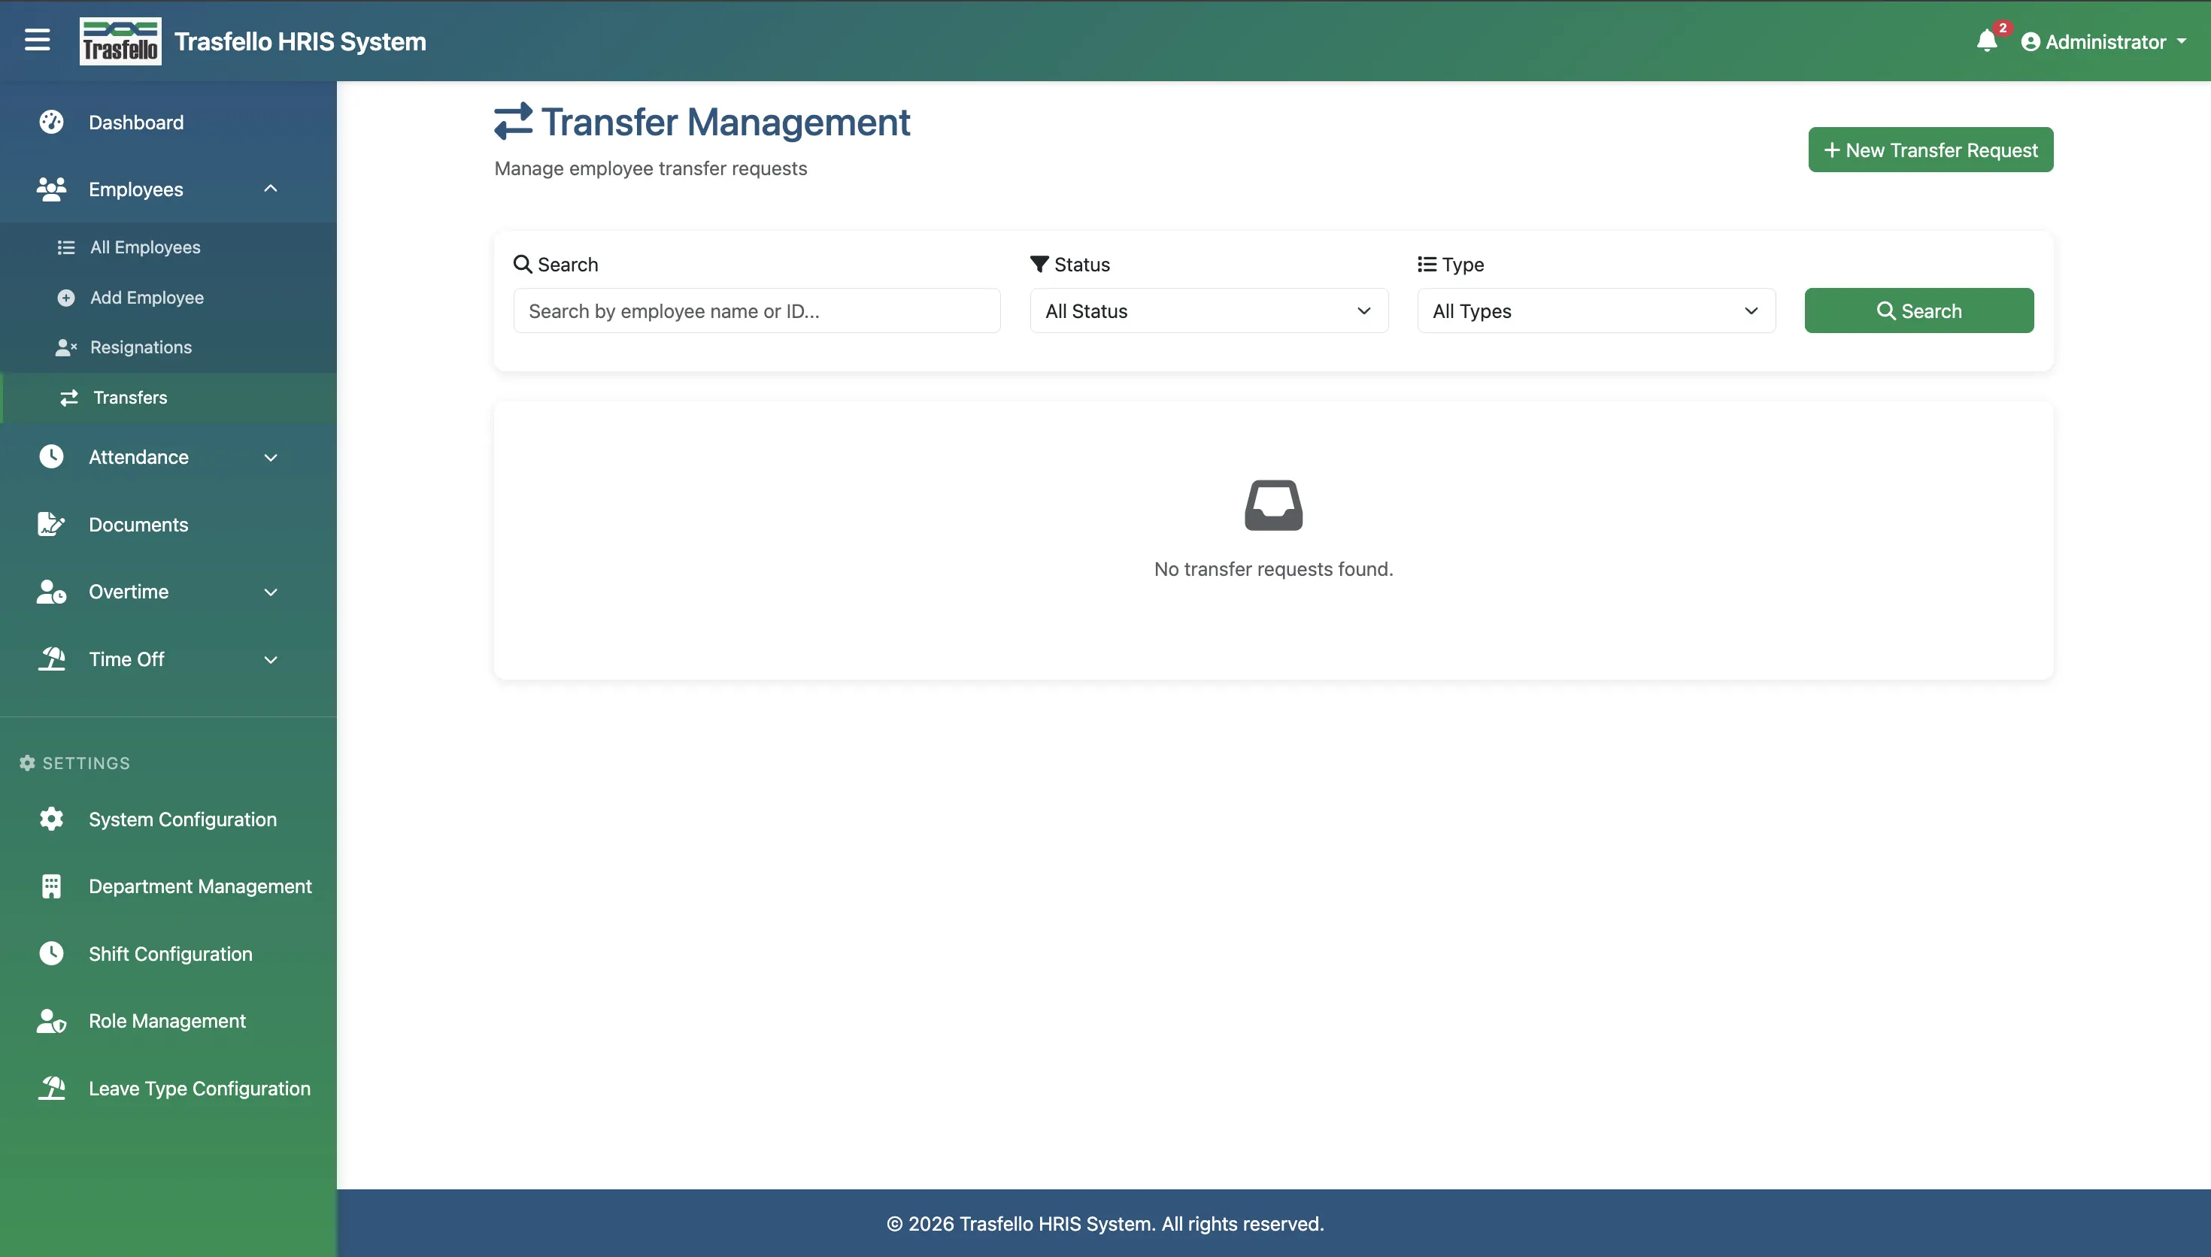Click the Trasfello logo in header
The height and width of the screenshot is (1257, 2211).
pos(120,41)
